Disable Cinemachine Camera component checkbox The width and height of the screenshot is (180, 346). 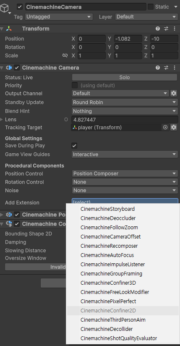coord(17,68)
